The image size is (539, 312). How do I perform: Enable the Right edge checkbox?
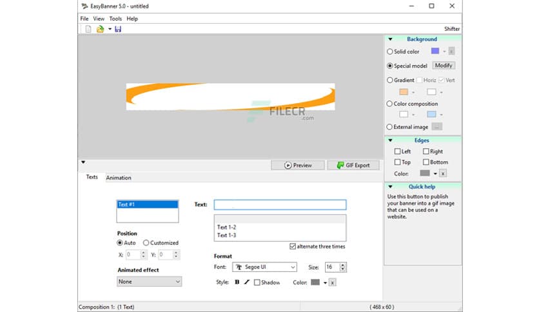tap(426, 151)
